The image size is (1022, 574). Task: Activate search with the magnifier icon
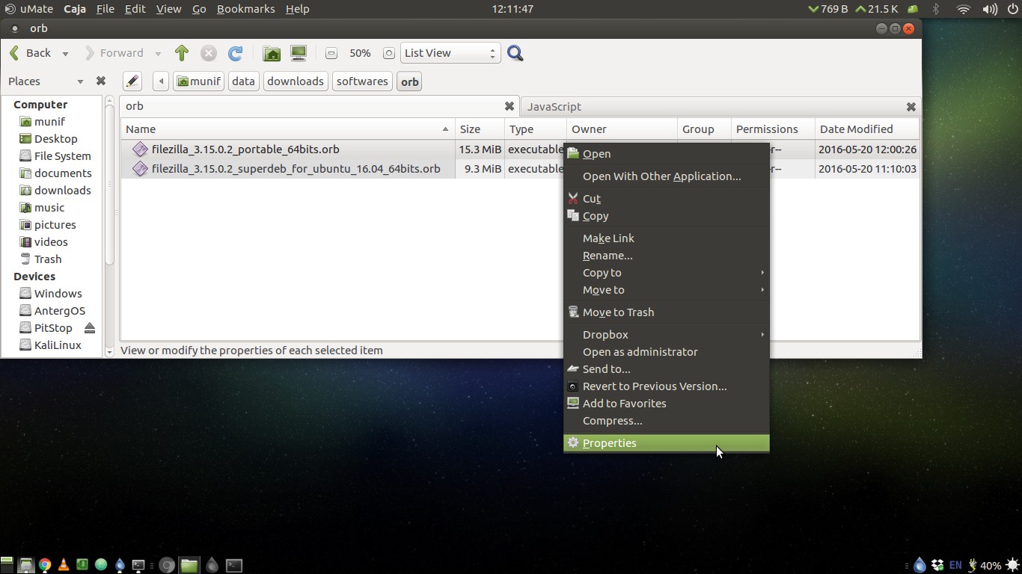515,53
